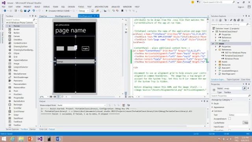Screen dimensions: 252x142
Task: Collapse the PortableClassLibrary1 project node
Action: (x=213, y=32)
